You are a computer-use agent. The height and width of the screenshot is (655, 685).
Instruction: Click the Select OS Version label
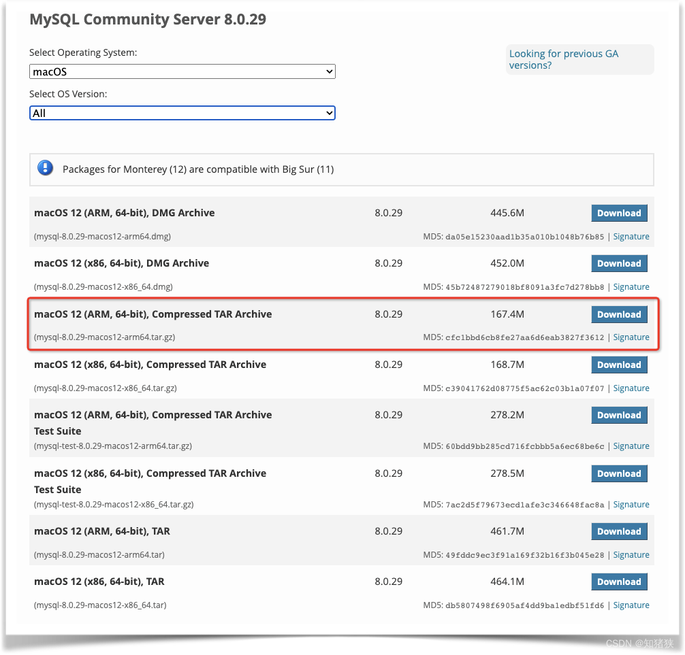click(68, 94)
